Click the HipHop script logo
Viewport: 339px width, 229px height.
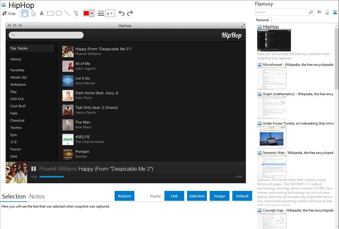click(231, 35)
